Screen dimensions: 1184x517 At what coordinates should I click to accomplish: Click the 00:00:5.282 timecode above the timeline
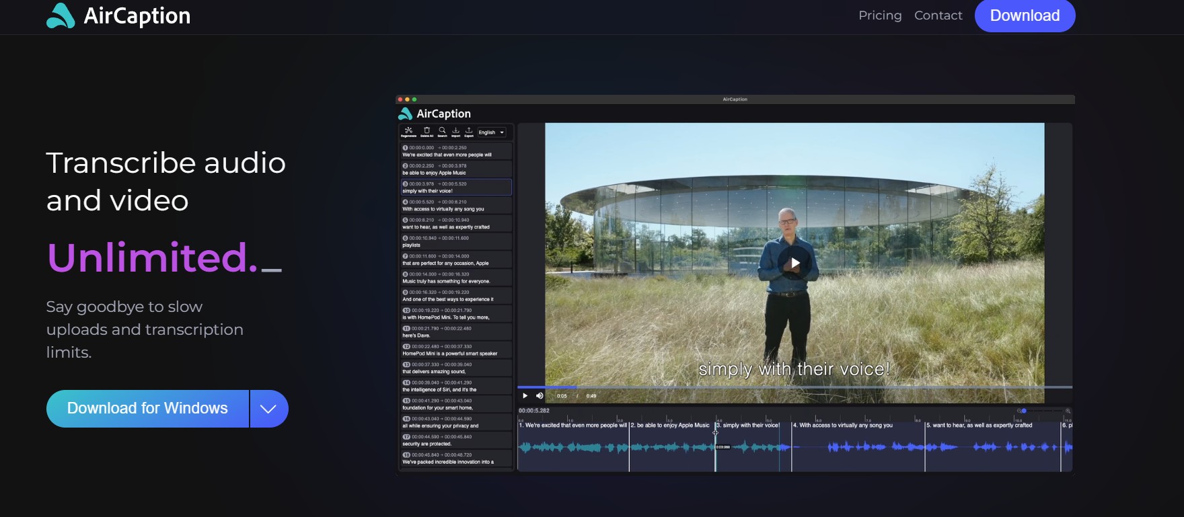point(534,411)
